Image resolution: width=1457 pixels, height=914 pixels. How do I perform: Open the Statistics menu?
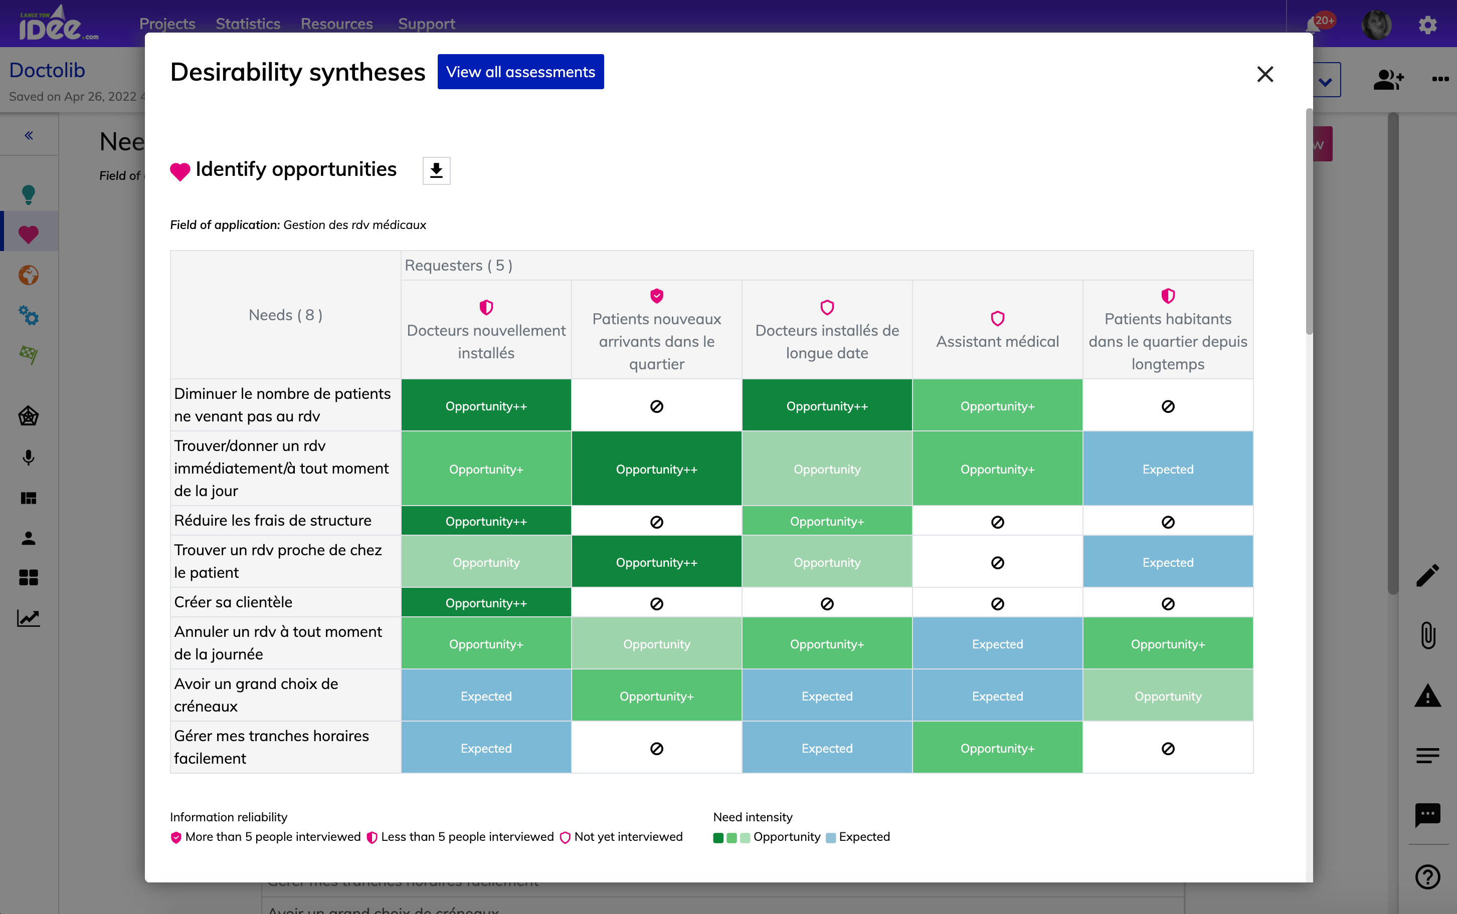(248, 24)
